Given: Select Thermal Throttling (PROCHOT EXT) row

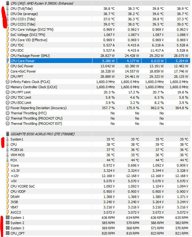Looking at the screenshot, I should [x=98, y=124].
